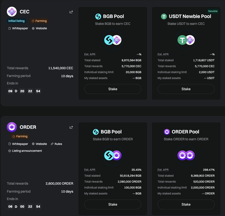The height and width of the screenshot is (216, 225).
Task: Click the Initial listing tag on CEC
Action: (16, 21)
